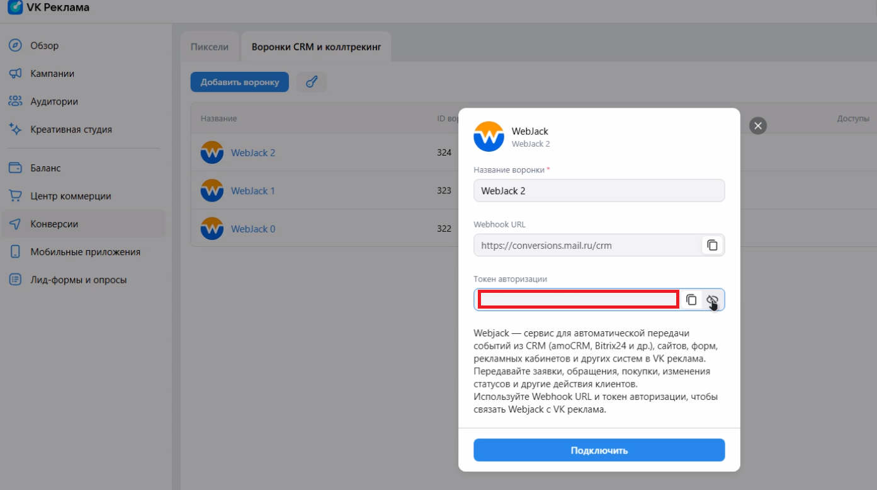Click the key icon button
877x490 pixels.
[311, 82]
